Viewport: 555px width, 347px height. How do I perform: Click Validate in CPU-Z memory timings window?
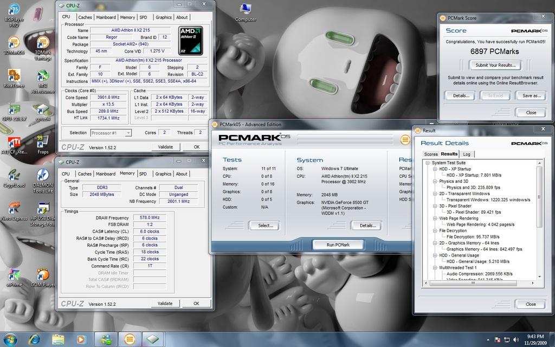click(165, 304)
